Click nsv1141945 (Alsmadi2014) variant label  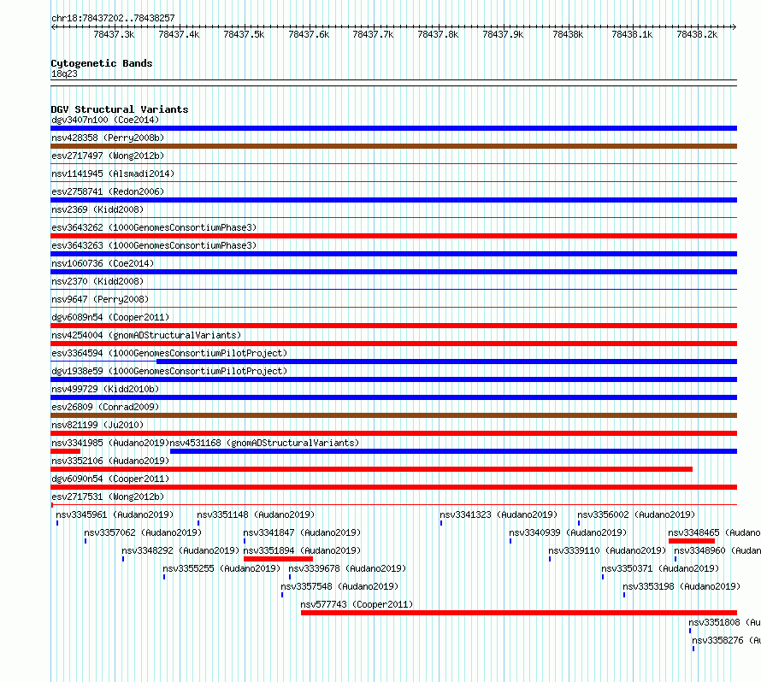(113, 173)
